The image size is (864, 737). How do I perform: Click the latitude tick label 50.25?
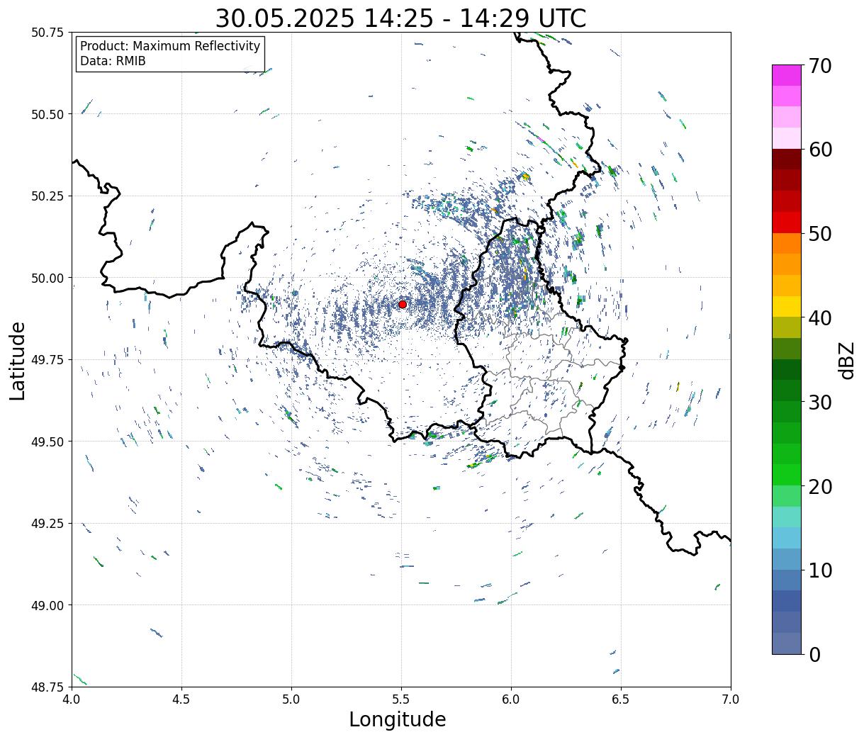point(47,196)
